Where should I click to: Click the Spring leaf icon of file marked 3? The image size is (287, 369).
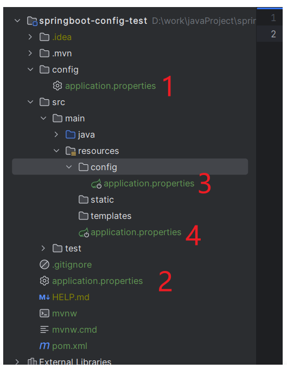(97, 184)
